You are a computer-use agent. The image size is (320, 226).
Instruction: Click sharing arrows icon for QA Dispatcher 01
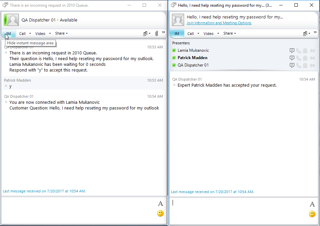(312, 65)
